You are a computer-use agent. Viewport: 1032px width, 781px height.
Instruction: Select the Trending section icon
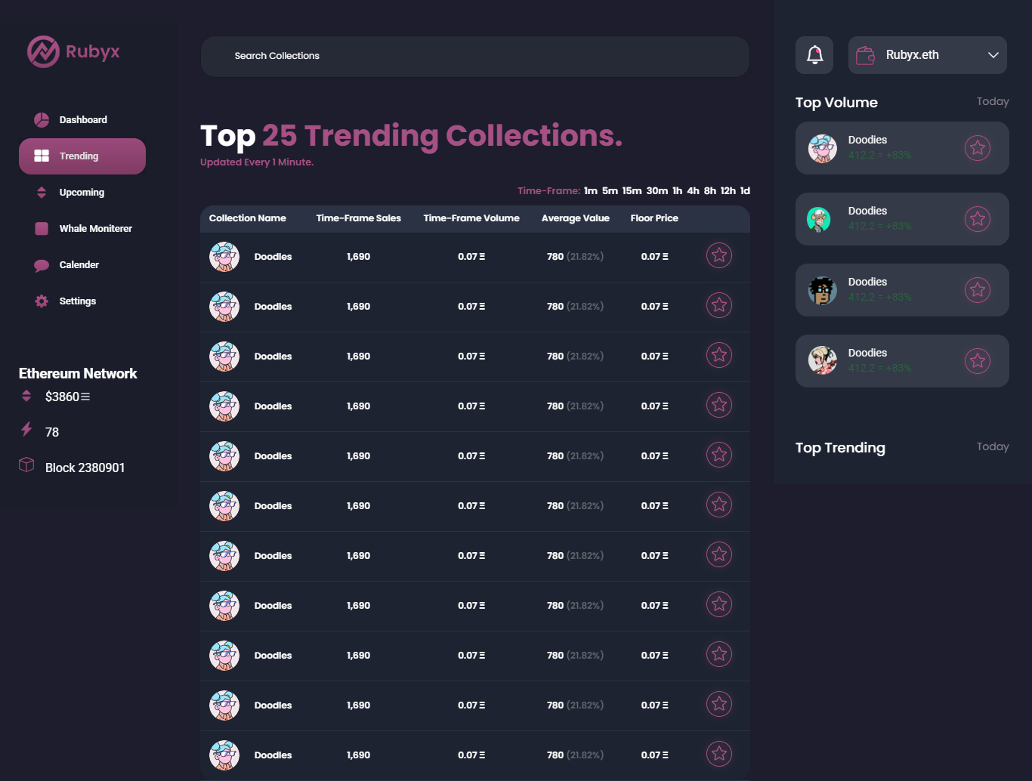tap(42, 156)
